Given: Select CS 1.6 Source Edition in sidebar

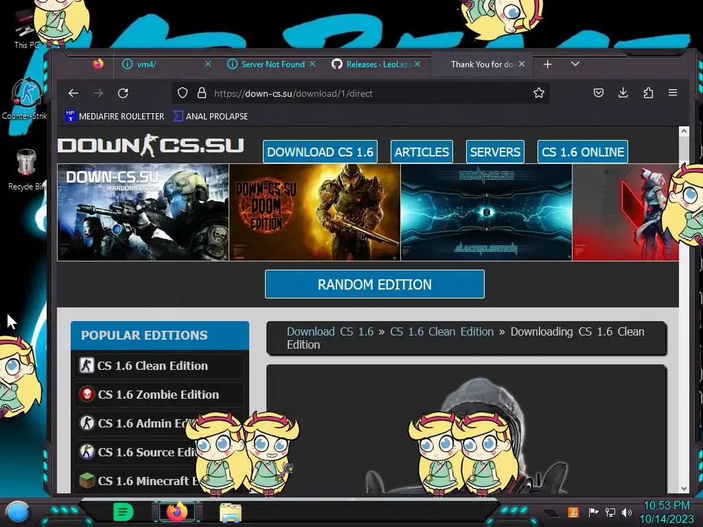Looking at the screenshot, I should pyautogui.click(x=159, y=452).
